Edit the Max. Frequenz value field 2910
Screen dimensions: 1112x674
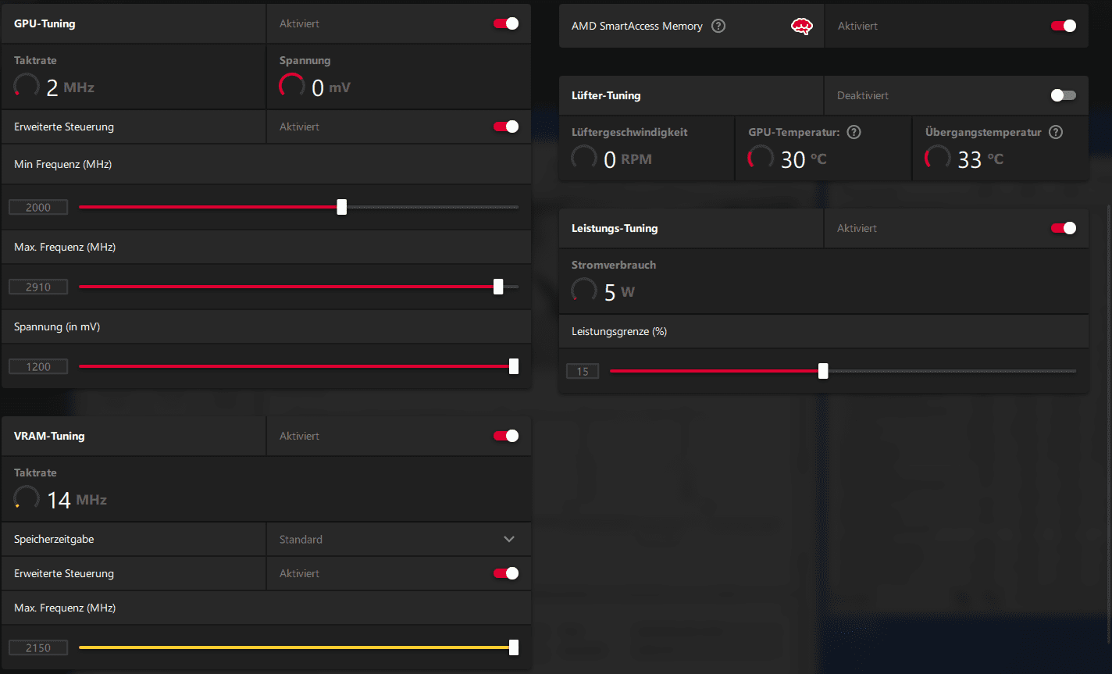click(x=38, y=287)
